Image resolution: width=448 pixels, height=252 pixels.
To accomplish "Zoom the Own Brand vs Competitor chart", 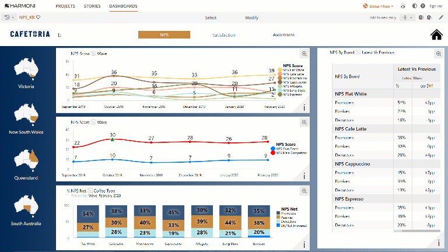I will click(x=304, y=123).
